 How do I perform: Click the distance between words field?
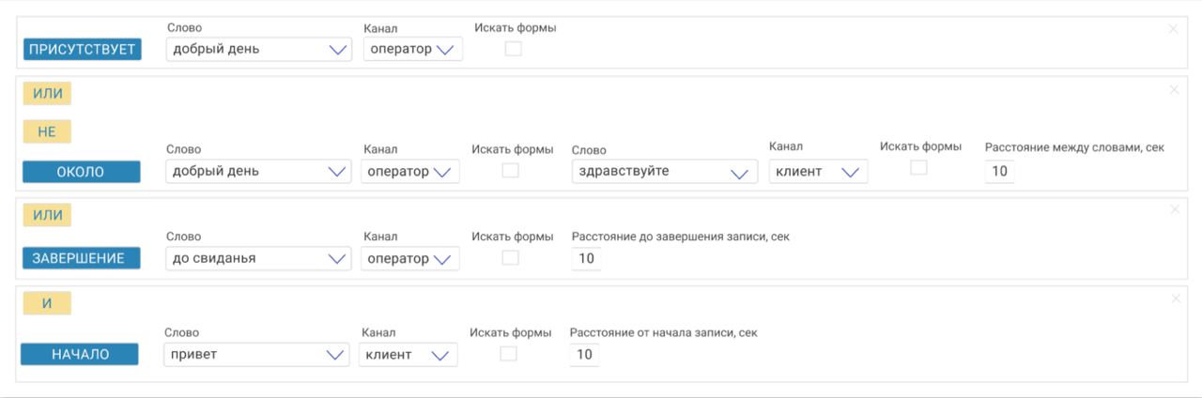999,172
